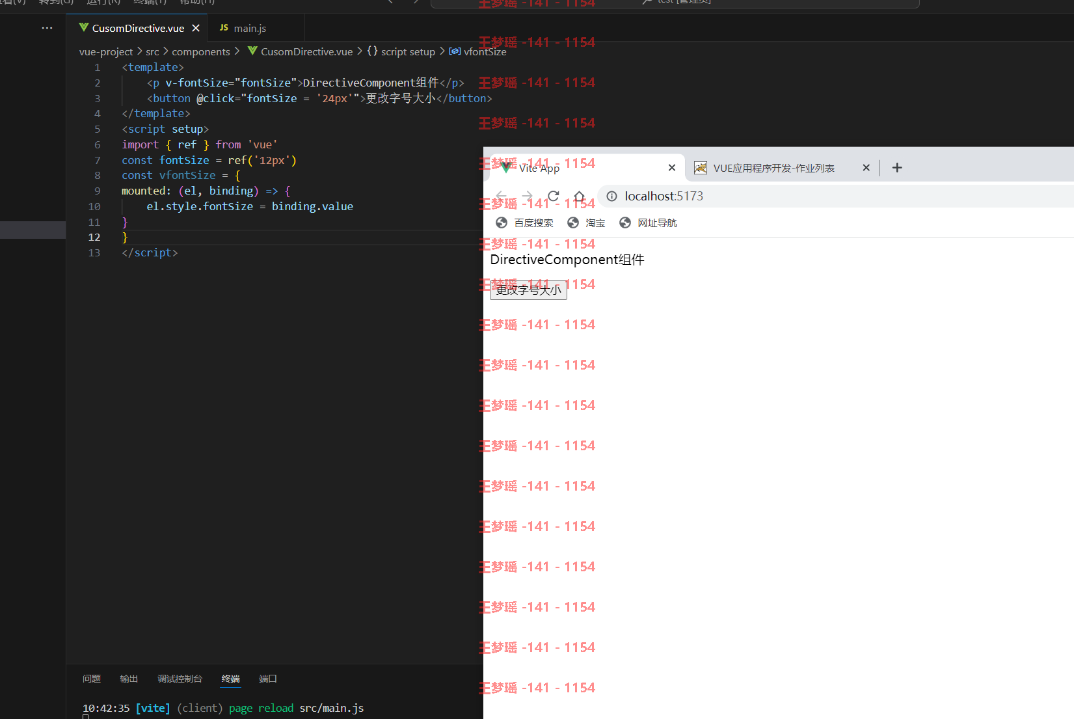Go to the browser home page
This screenshot has width=1074, height=719.
[x=579, y=196]
